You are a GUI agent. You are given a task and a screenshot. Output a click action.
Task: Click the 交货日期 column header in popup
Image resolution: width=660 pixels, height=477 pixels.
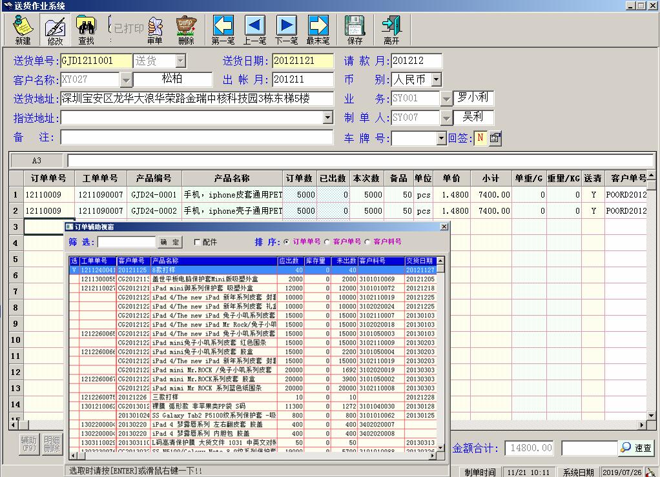click(x=420, y=261)
